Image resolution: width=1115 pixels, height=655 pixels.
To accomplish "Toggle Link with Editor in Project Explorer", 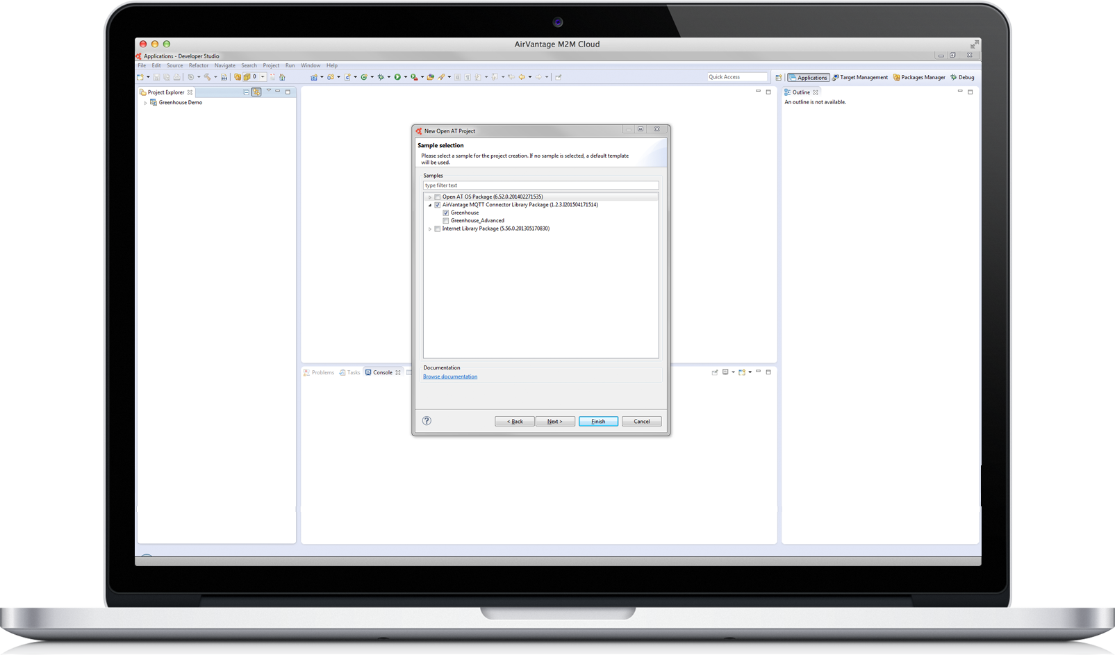I will pos(256,92).
